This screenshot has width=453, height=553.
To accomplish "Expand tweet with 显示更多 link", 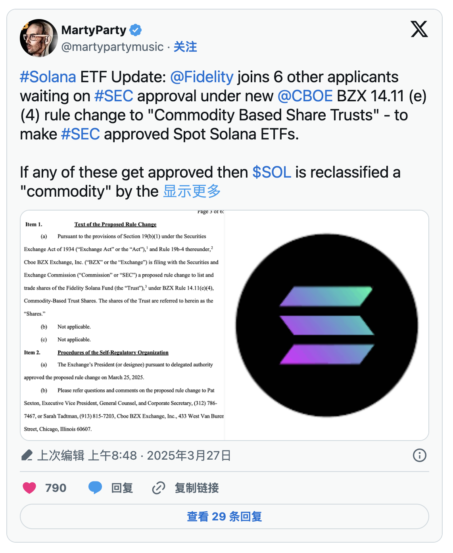I will pos(192,191).
